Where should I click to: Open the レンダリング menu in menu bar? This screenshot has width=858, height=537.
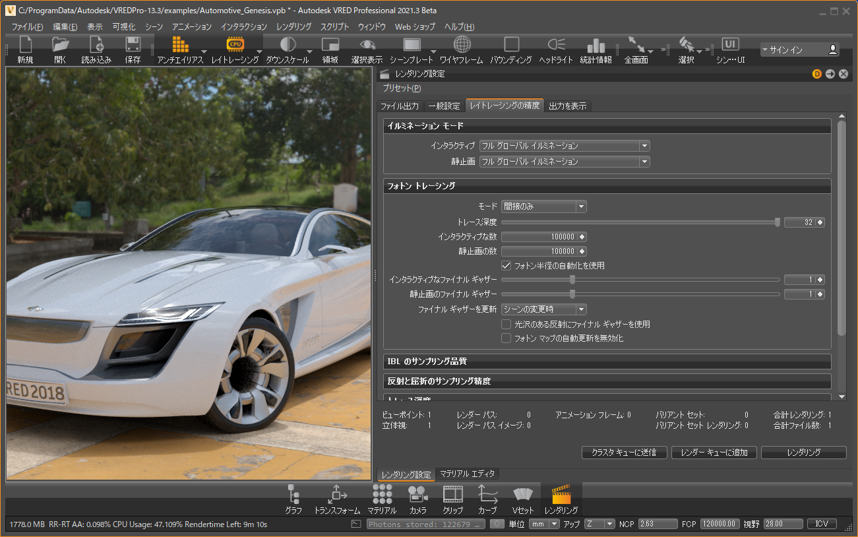pyautogui.click(x=293, y=27)
